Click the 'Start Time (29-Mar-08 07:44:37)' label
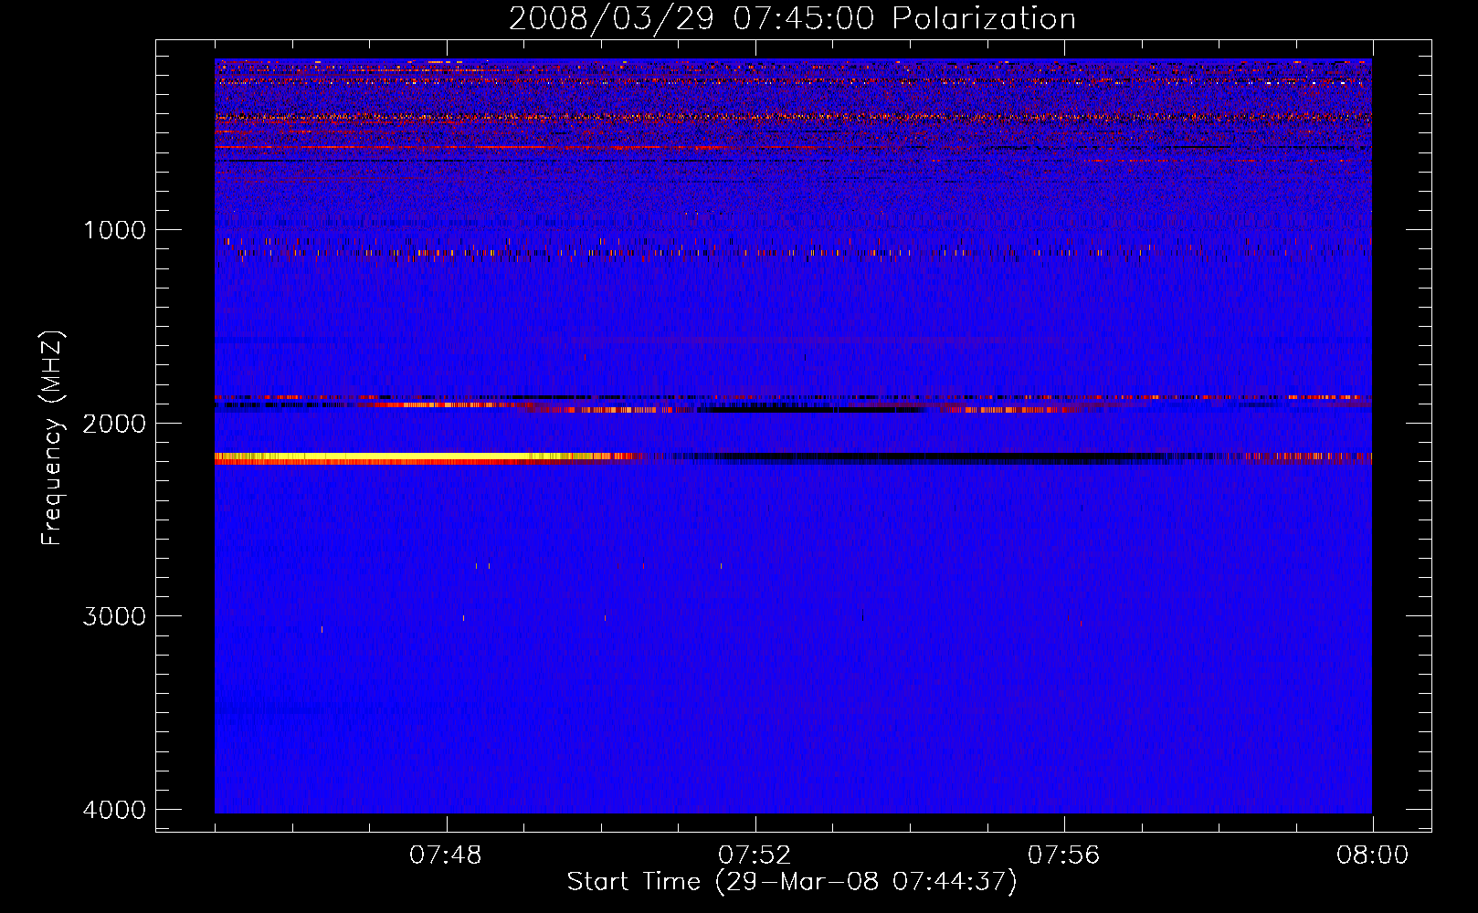The height and width of the screenshot is (913, 1478). [792, 882]
